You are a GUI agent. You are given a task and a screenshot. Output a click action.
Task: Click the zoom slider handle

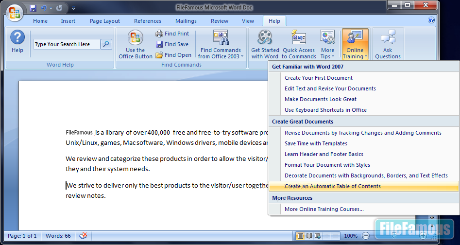tap(394, 236)
